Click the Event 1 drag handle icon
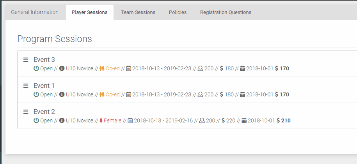The height and width of the screenshot is (164, 357). [26, 86]
